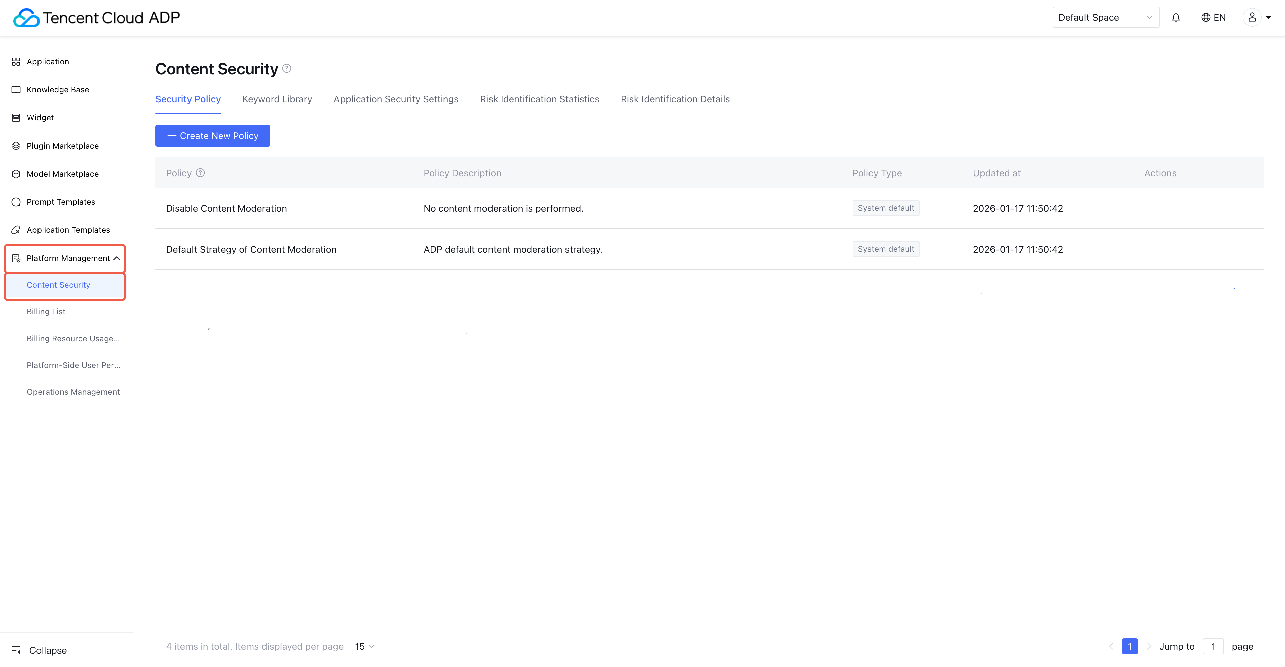This screenshot has width=1285, height=667.
Task: Click the help icon next to Policy column
Action: click(x=200, y=173)
